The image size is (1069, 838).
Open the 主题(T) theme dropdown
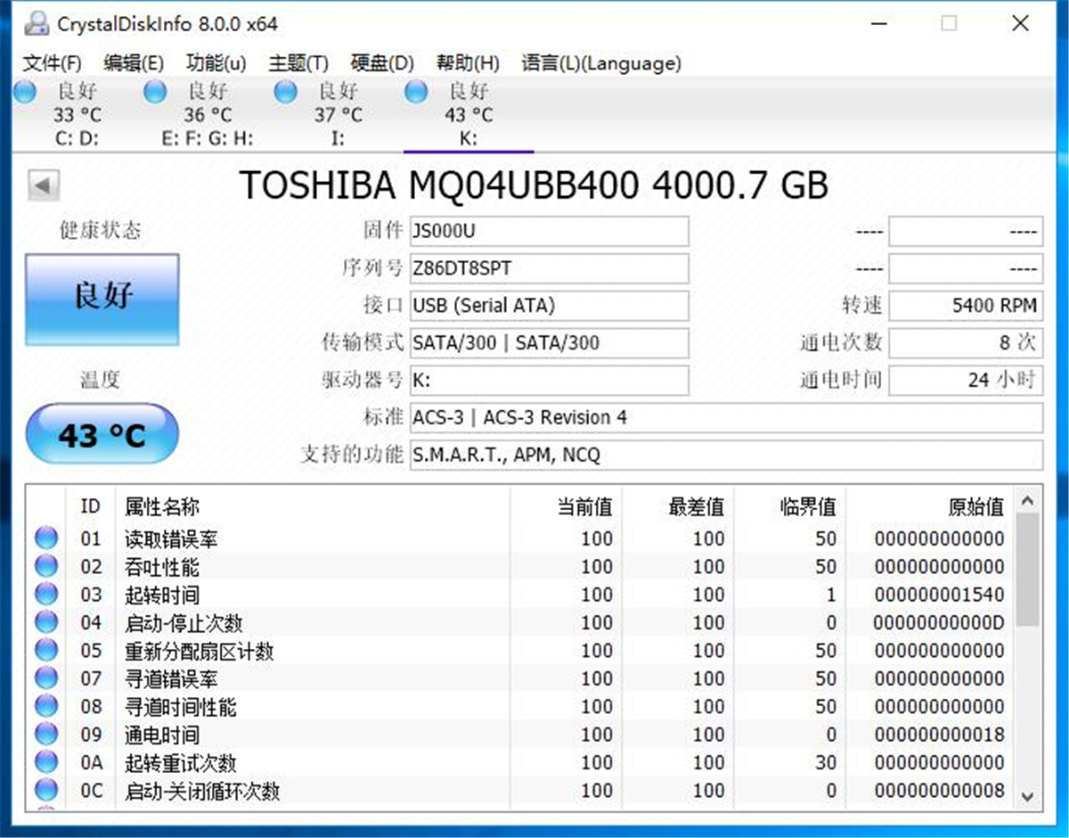click(298, 63)
